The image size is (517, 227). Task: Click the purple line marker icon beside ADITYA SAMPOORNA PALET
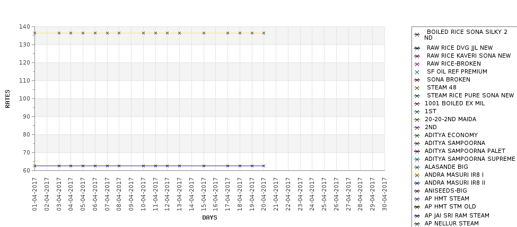point(417,151)
